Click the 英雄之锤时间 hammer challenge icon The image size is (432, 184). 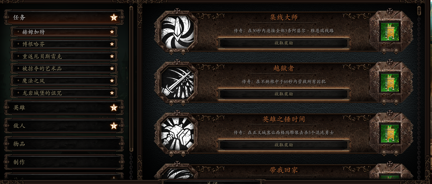[177, 134]
